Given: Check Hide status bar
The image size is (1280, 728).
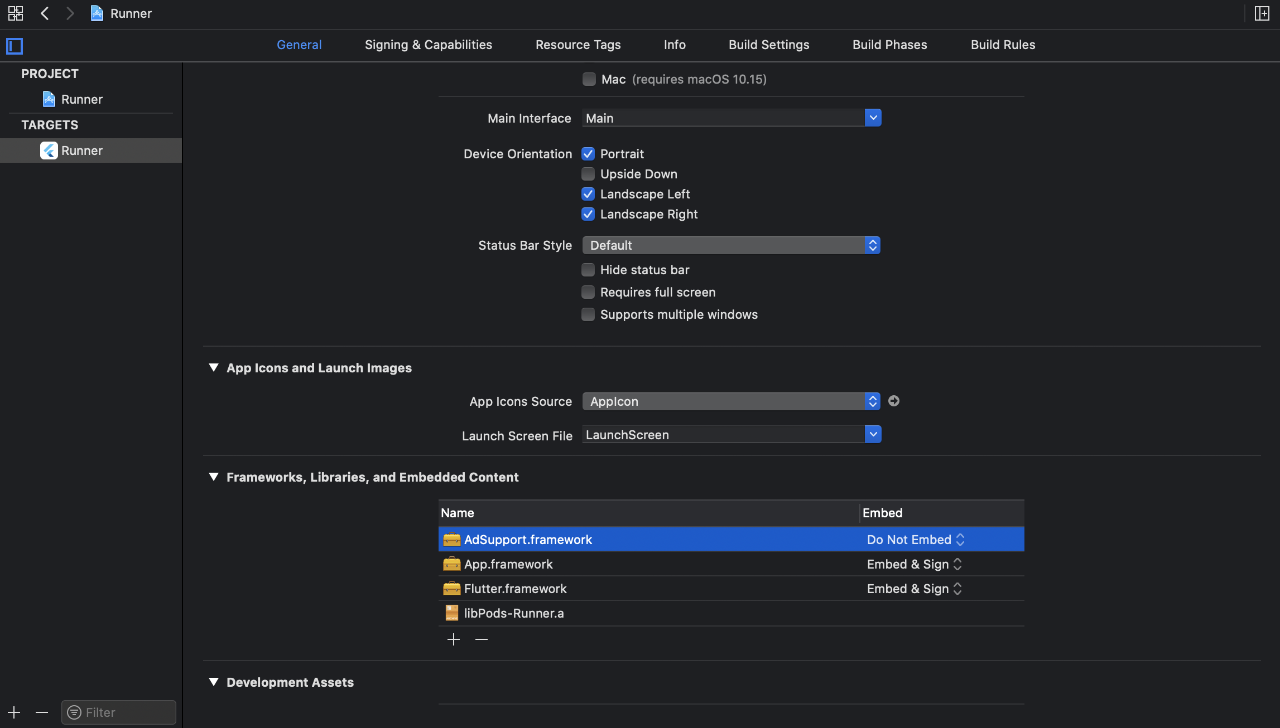Looking at the screenshot, I should 588,270.
